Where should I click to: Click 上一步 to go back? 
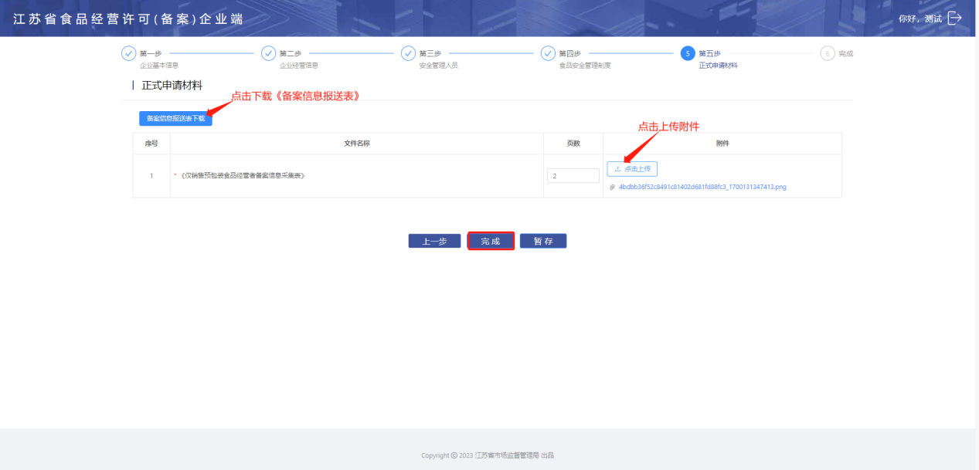point(434,242)
